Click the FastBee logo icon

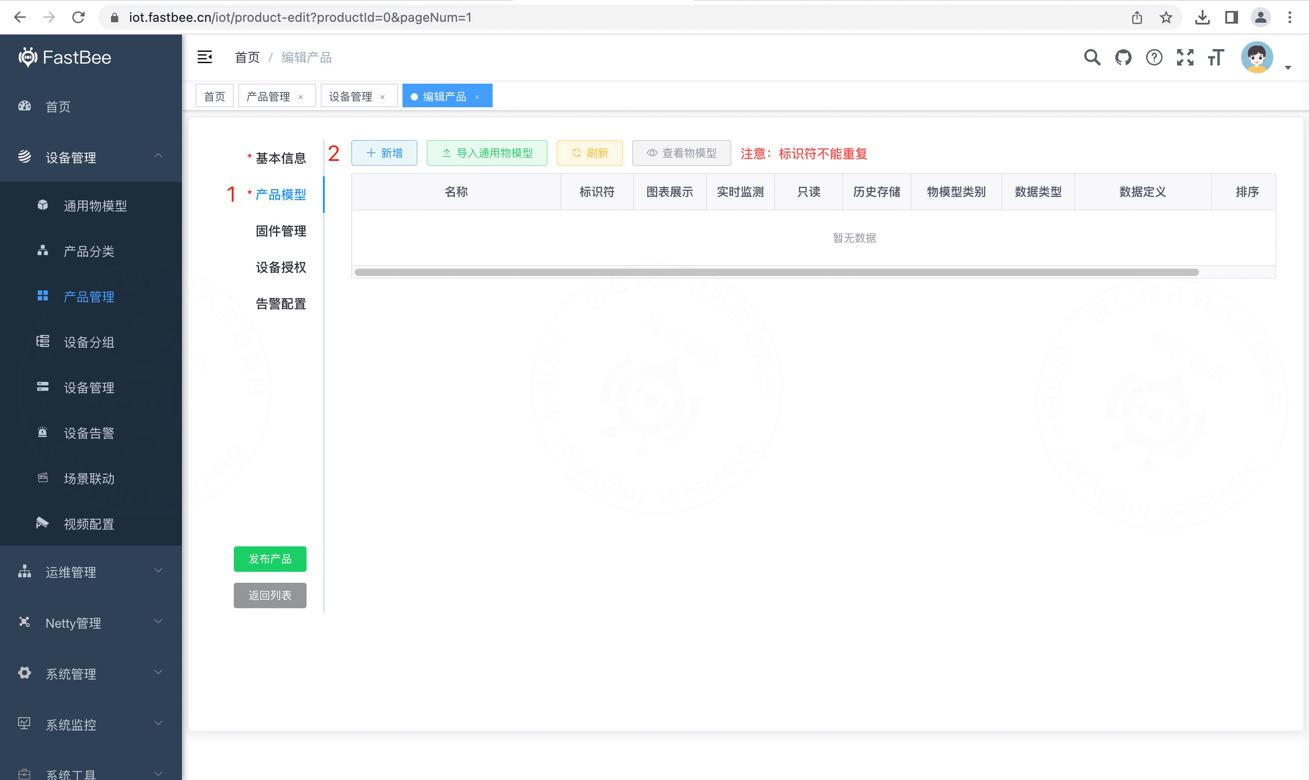pyautogui.click(x=27, y=57)
